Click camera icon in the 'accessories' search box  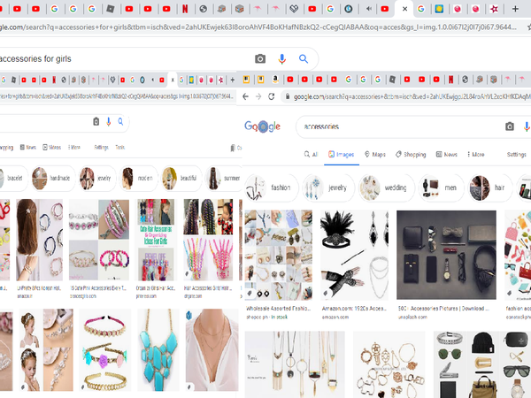pos(510,126)
